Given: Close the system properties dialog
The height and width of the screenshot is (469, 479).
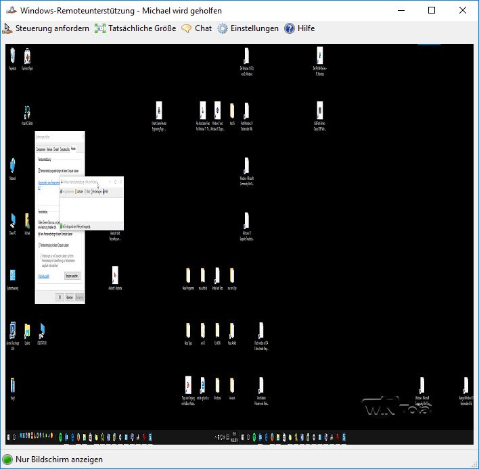Looking at the screenshot, I should coord(83,137).
